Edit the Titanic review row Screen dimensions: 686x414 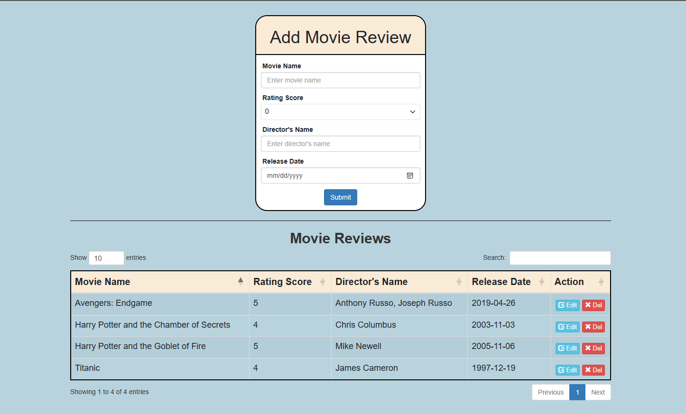pyautogui.click(x=567, y=370)
